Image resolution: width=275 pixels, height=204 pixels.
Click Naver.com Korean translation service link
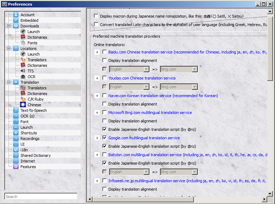(163, 96)
